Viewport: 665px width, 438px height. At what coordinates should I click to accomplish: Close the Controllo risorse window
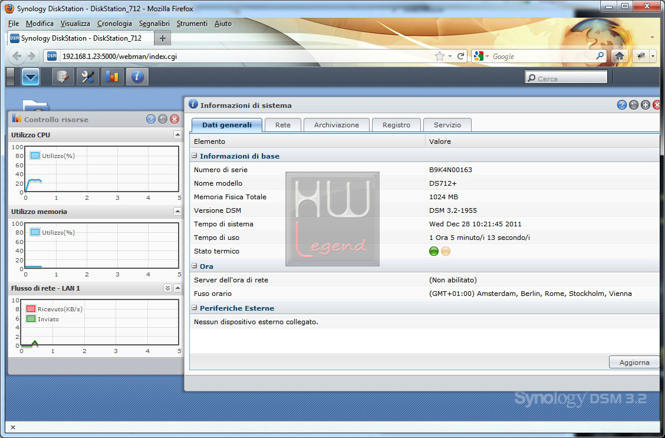pos(175,119)
